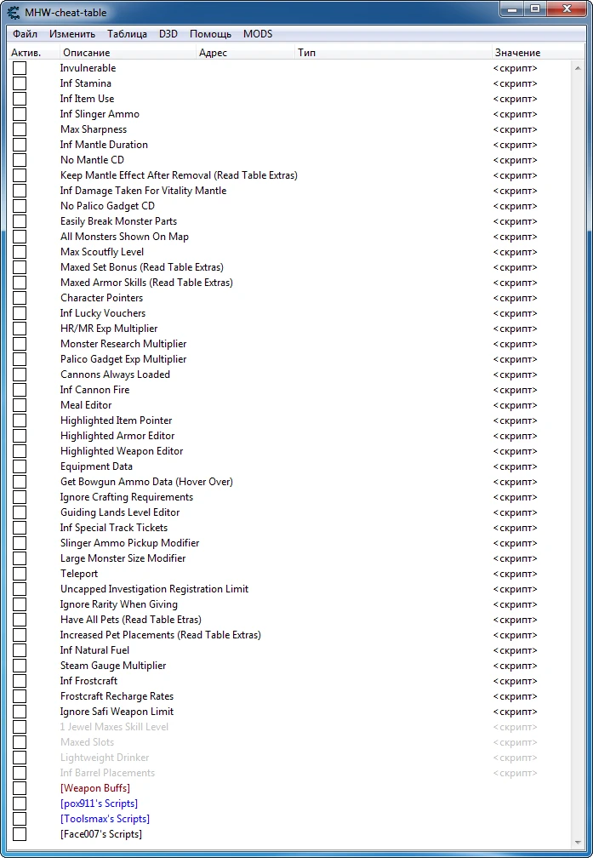
Task: Select Slinger Ammo Pickup Modifier row
Action: point(129,543)
